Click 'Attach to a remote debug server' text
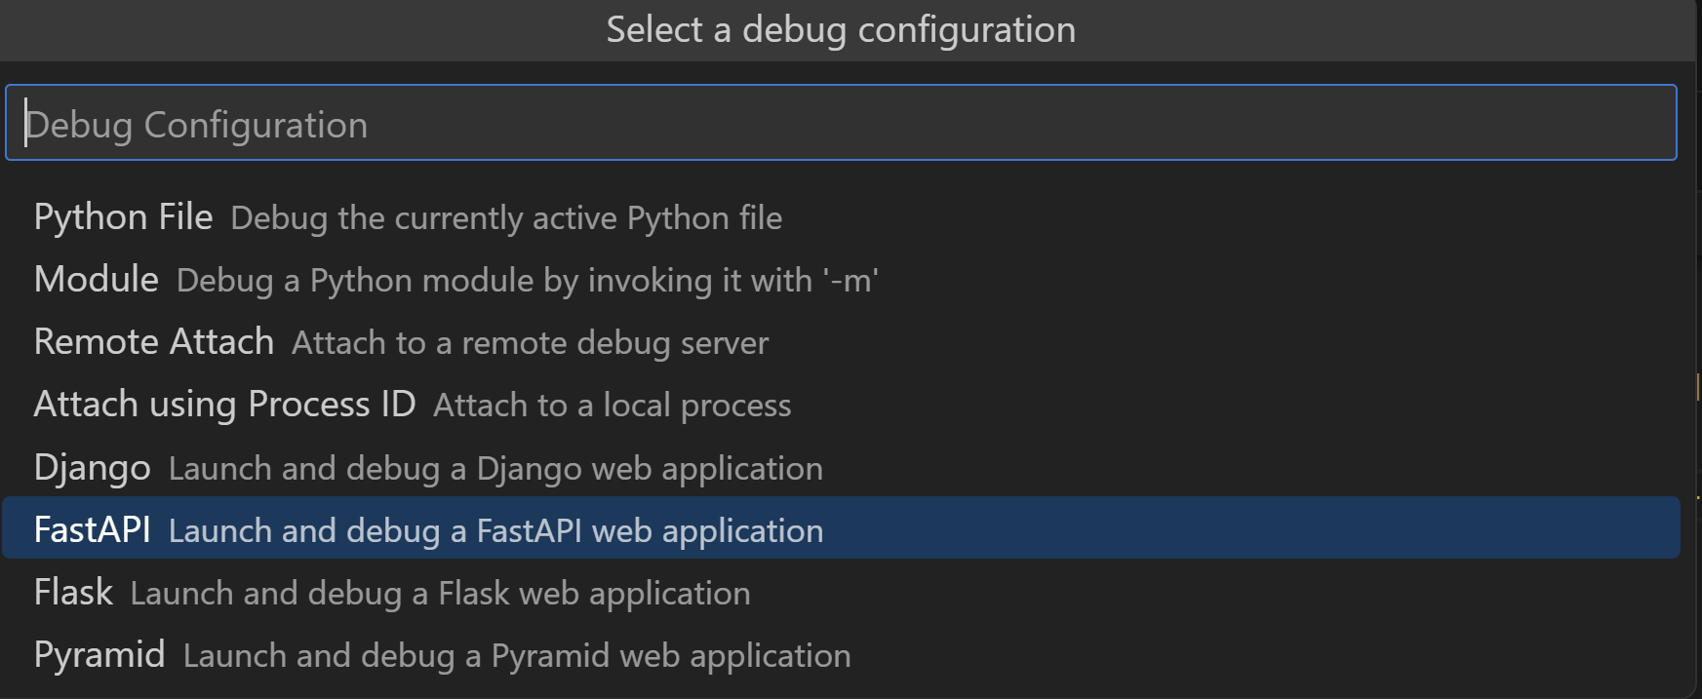Image resolution: width=1702 pixels, height=699 pixels. [530, 343]
